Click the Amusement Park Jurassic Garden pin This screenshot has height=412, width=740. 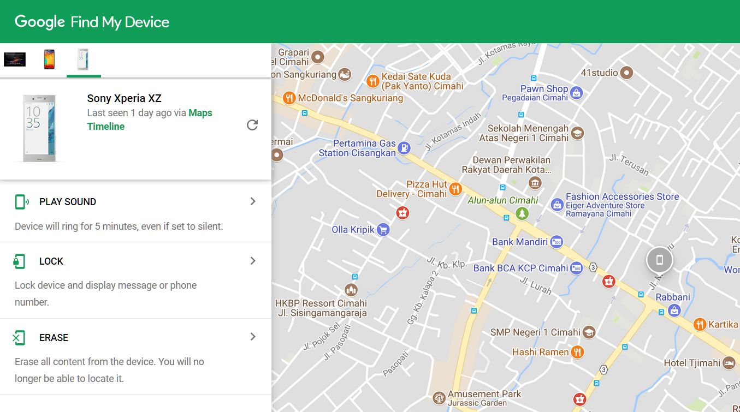pos(439,398)
